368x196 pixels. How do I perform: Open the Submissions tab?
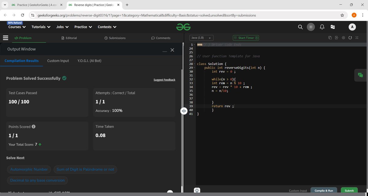point(115,38)
